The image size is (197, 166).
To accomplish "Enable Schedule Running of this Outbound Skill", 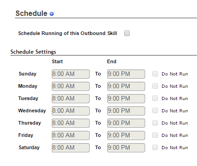I will [127, 33].
